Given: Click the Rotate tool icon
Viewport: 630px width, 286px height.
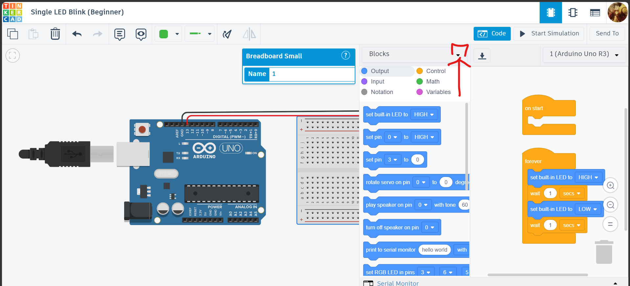Looking at the screenshot, I should (227, 34).
